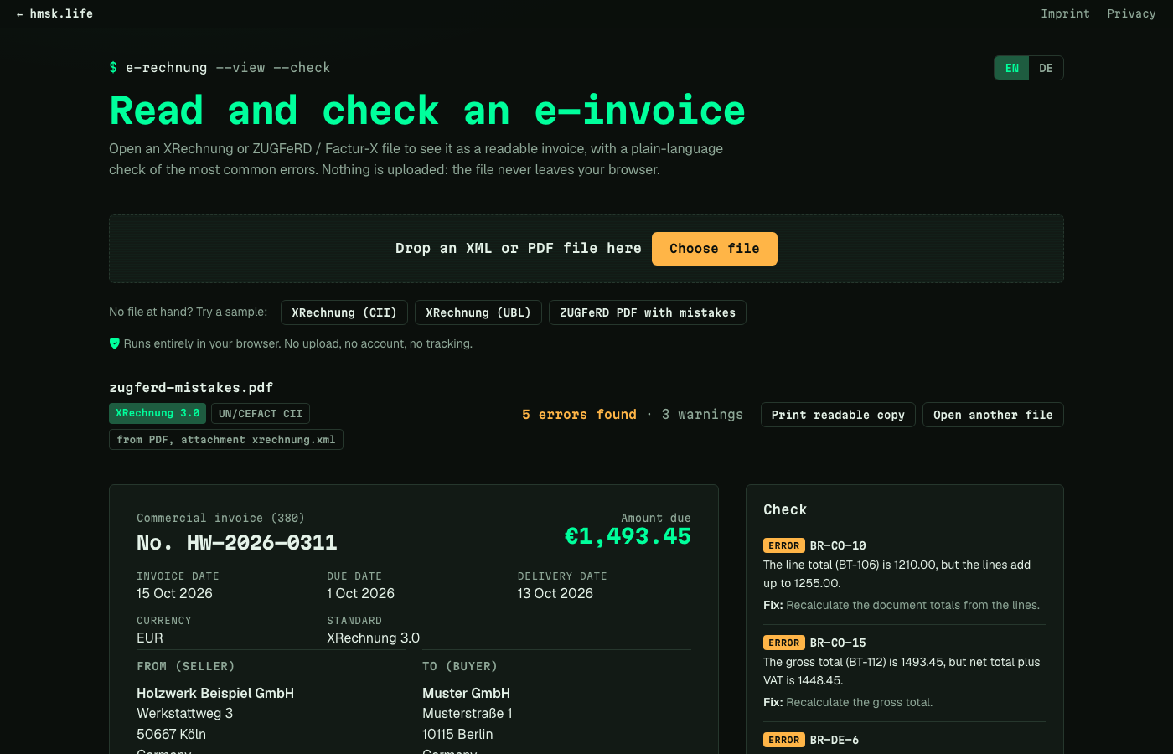The height and width of the screenshot is (754, 1173).
Task: Click the Check panel heading
Action: (x=785, y=509)
